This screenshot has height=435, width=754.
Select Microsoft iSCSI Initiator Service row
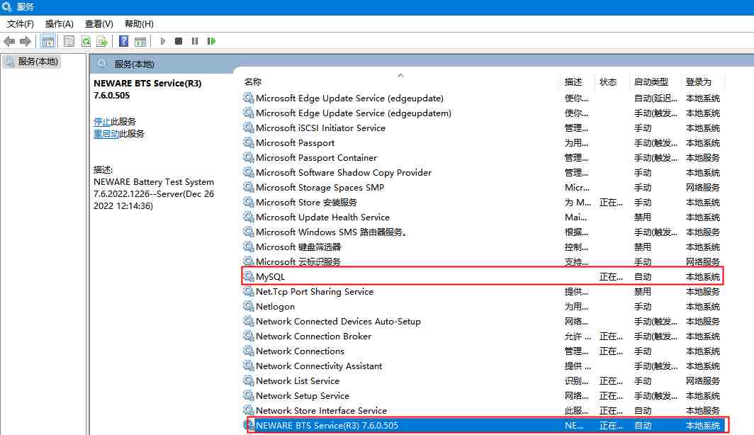[x=482, y=128]
